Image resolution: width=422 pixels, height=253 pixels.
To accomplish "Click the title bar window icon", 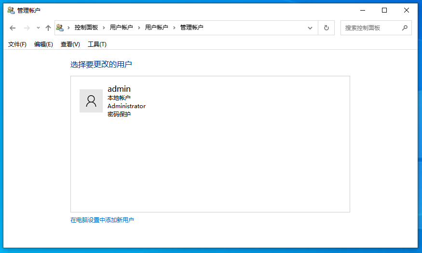I will point(11,10).
